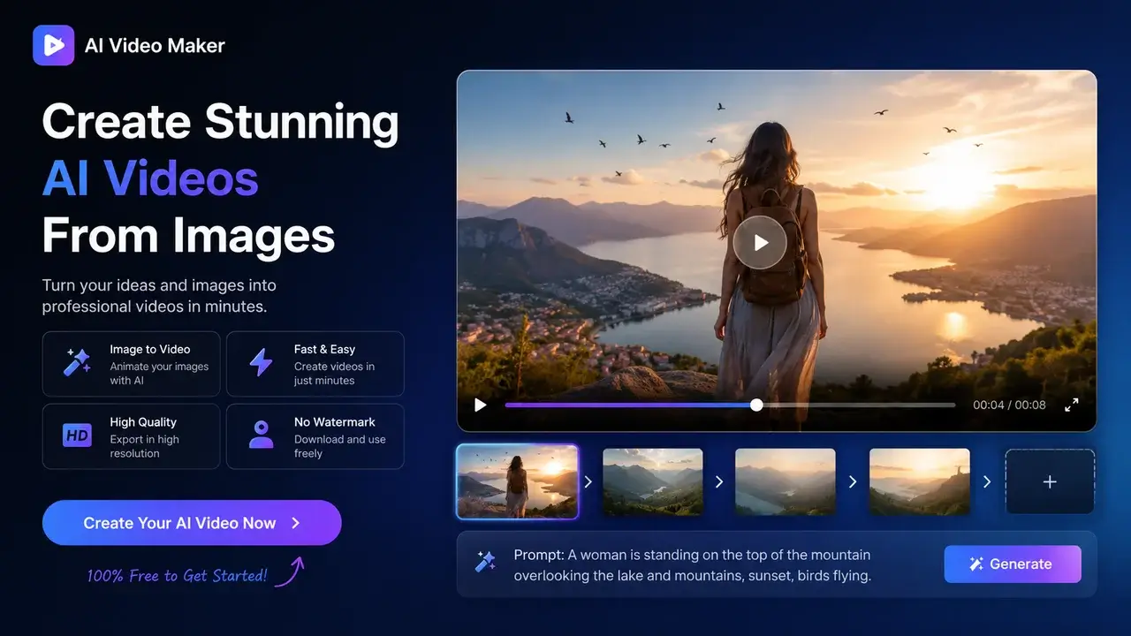Click the AI Video Maker logo icon
Viewport: 1131px width, 636px height.
(53, 45)
